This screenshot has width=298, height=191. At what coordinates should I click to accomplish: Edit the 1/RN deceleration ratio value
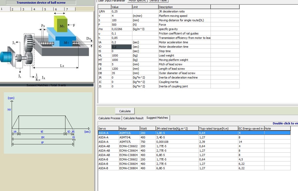click(x=122, y=11)
